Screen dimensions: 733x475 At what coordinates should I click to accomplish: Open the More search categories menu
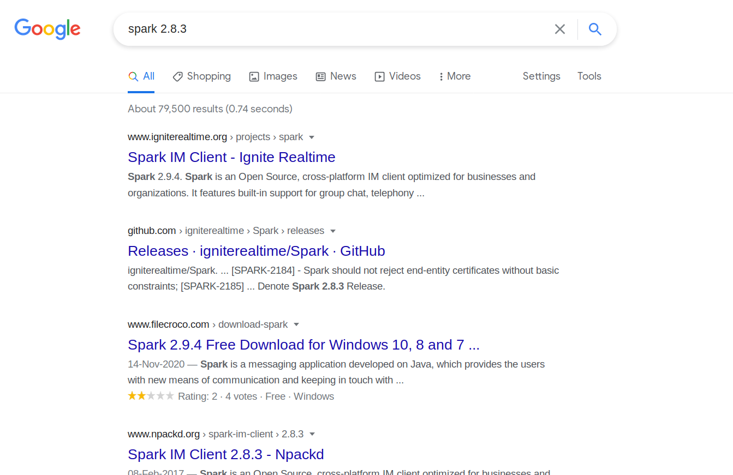[455, 76]
